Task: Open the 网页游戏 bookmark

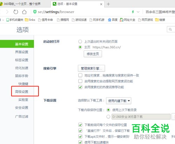Action: pyautogui.click(x=146, y=20)
